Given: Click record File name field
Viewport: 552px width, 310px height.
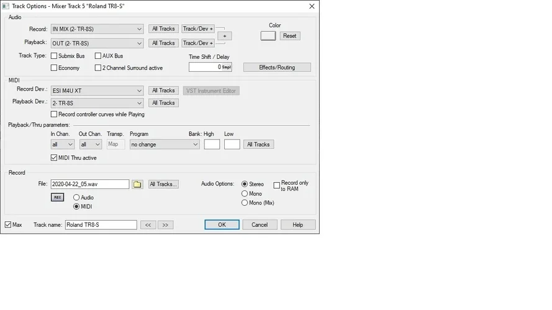Looking at the screenshot, I should point(90,184).
